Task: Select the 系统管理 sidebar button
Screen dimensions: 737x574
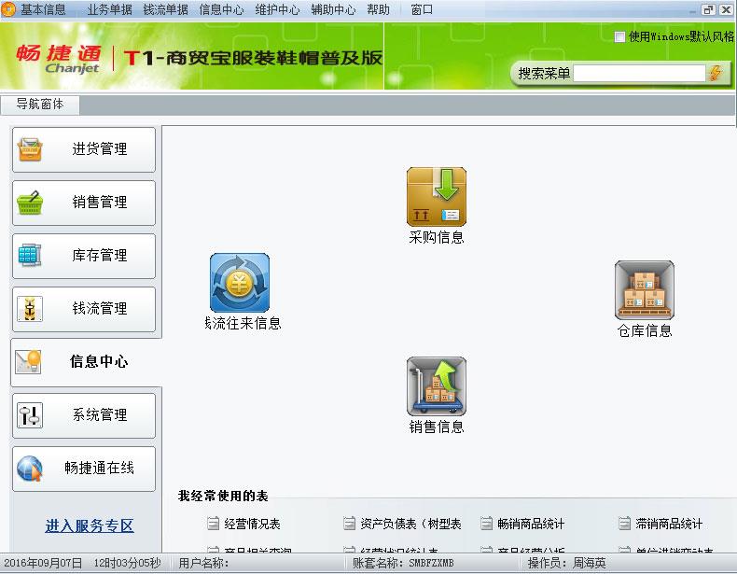Action: [x=84, y=415]
